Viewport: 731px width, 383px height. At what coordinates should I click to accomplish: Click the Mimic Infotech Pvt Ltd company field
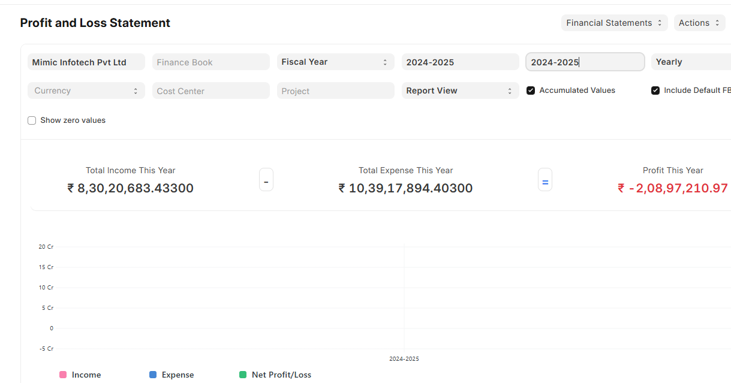86,62
